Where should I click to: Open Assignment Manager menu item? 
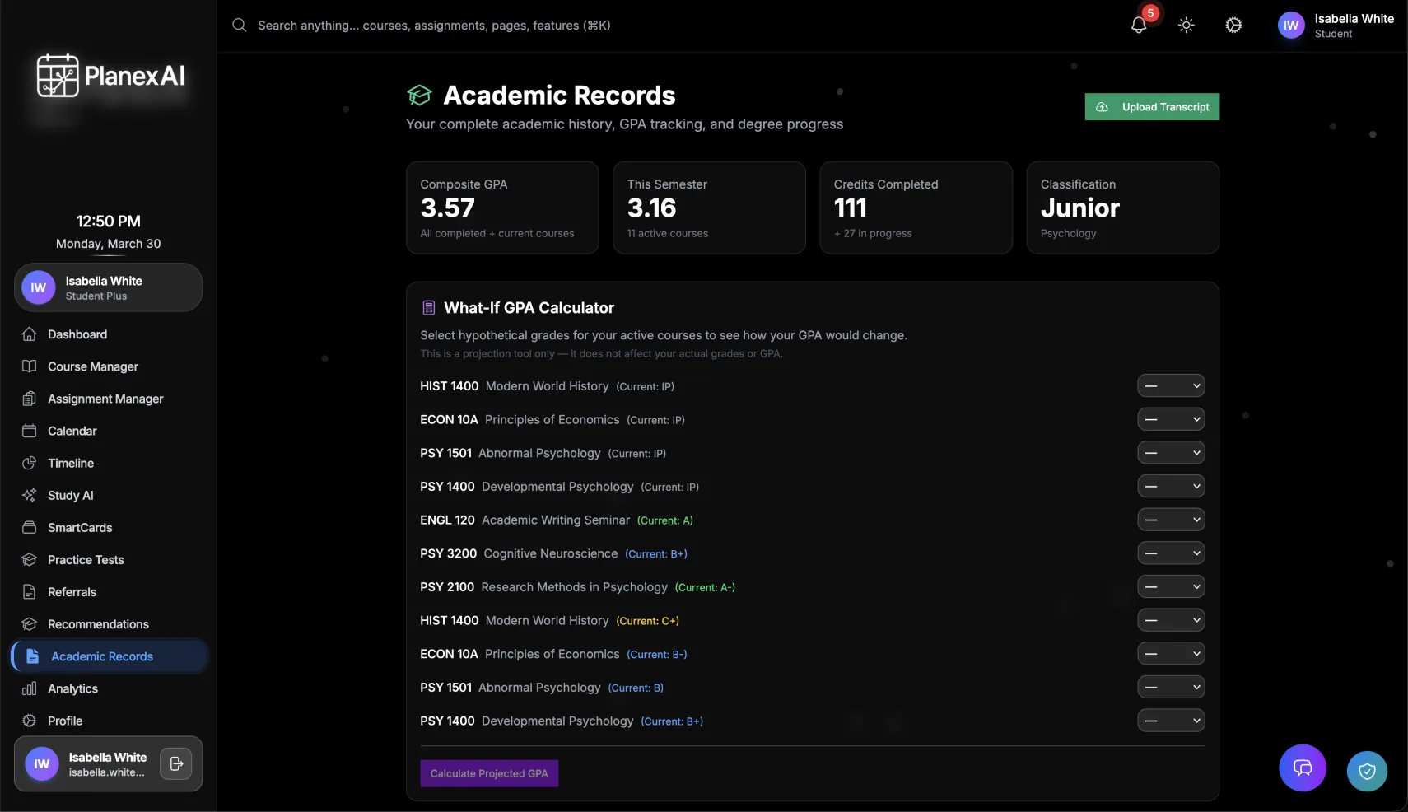coord(108,399)
